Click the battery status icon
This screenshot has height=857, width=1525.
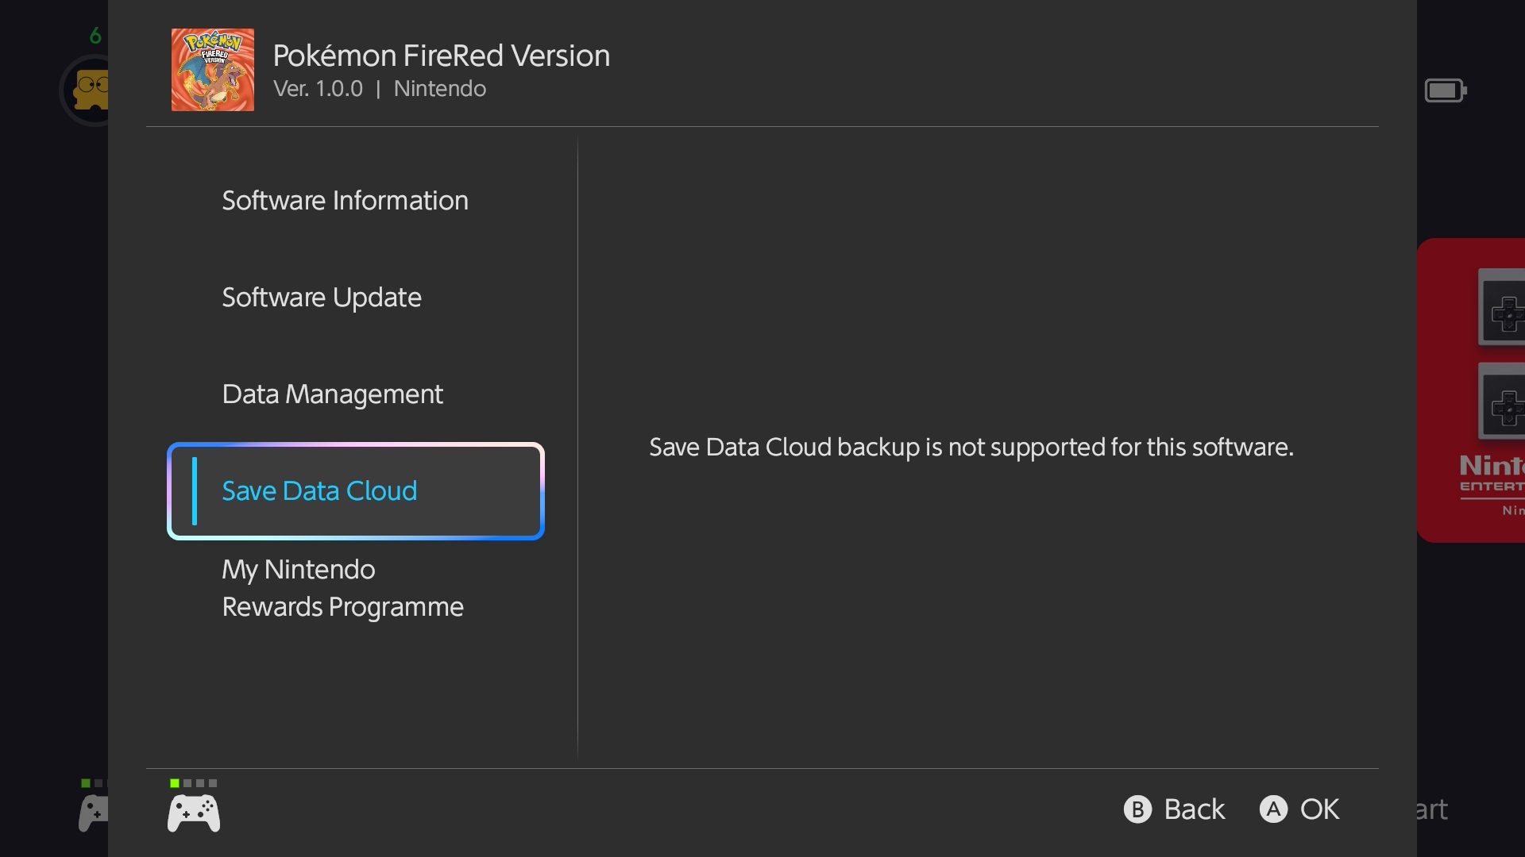pos(1445,90)
